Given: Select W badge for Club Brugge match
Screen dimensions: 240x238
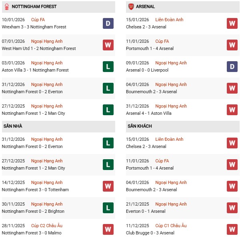Looking at the screenshot, I should click(232, 230).
